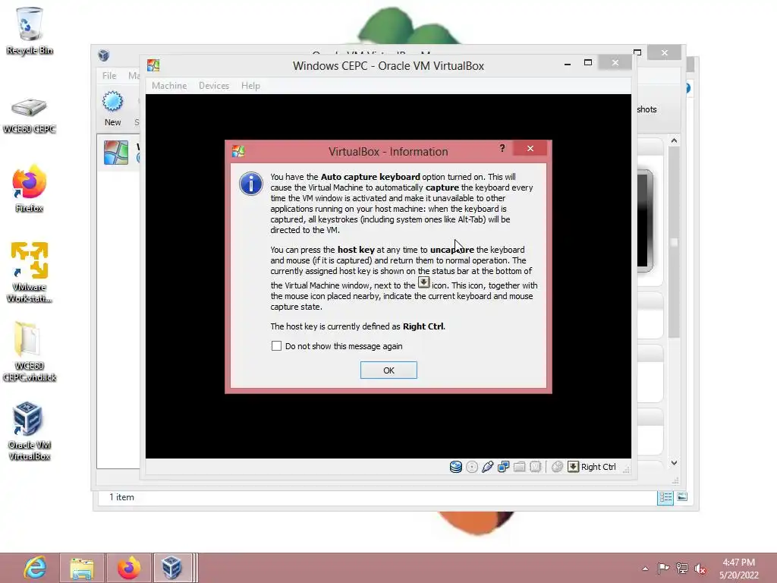Select the Oracle VM VirtualBox desktop shortcut

point(30,431)
